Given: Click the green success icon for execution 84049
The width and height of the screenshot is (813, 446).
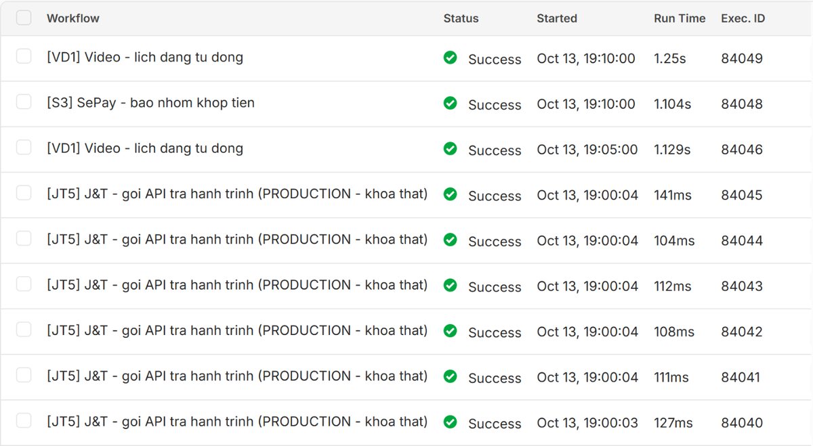Looking at the screenshot, I should tap(450, 58).
